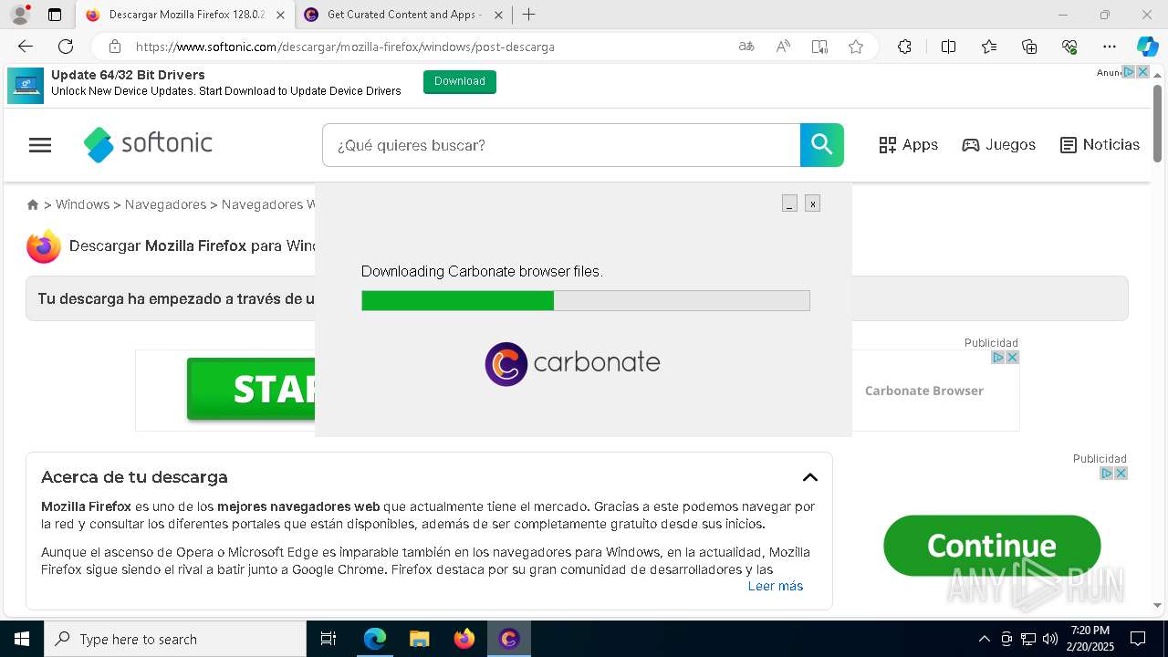Open tab actions menu icon

[55, 15]
